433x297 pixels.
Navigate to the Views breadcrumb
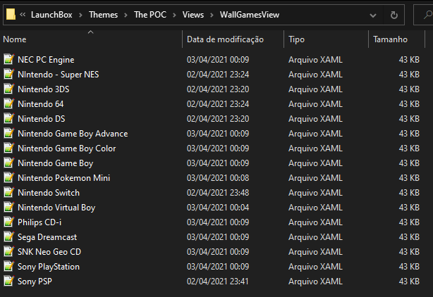pyautogui.click(x=193, y=15)
